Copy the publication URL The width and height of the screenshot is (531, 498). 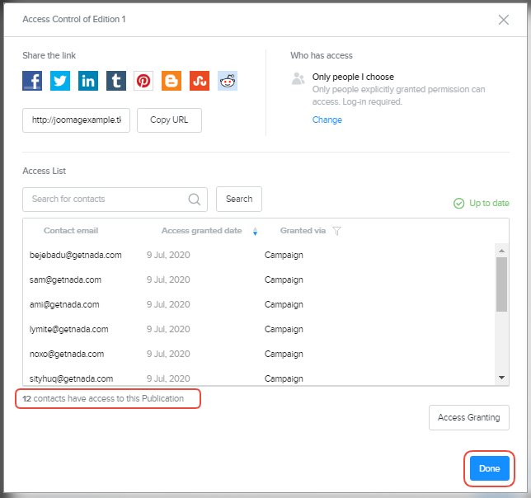[169, 120]
